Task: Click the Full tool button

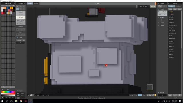Action: click(160, 12)
